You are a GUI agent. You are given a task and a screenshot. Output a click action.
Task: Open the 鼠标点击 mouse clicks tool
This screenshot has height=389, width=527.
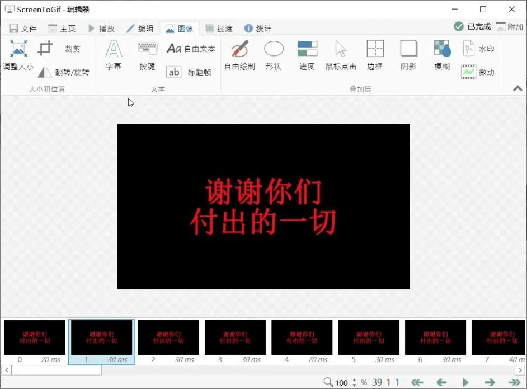341,55
